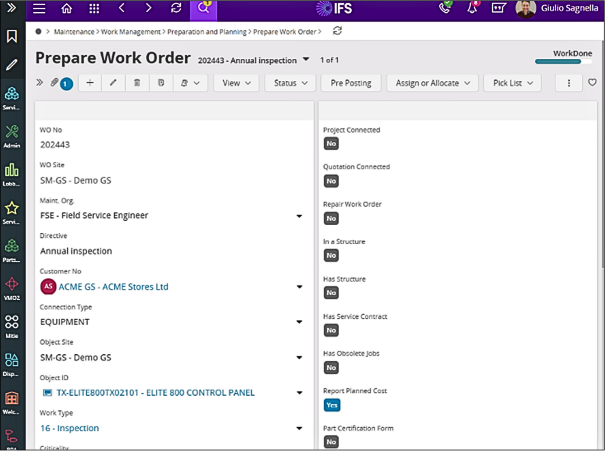Toggle the favorite heart icon
Screen dimensions: 605x451
pyautogui.click(x=592, y=83)
